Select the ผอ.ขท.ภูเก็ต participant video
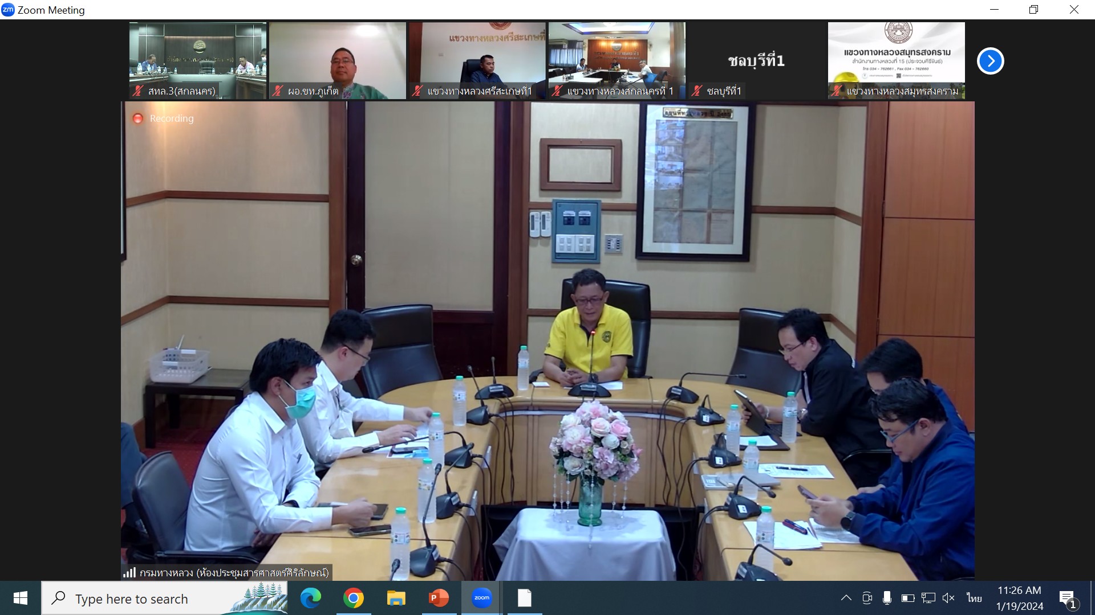 (338, 60)
